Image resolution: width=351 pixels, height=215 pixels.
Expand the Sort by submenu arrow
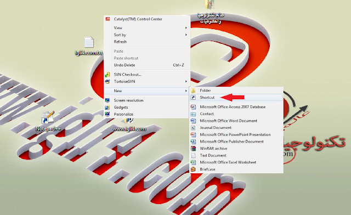pyautogui.click(x=186, y=35)
